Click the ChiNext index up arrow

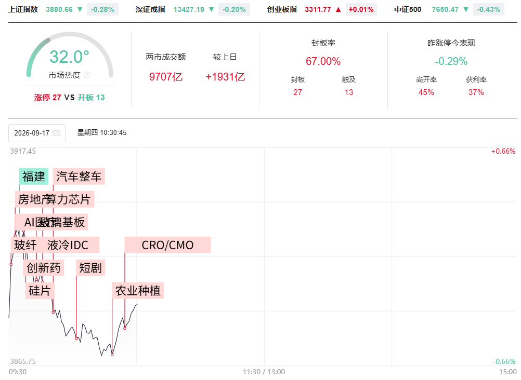338,10
